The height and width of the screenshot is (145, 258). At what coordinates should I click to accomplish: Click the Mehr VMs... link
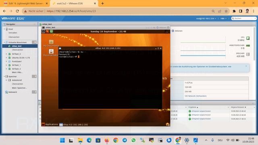pos(17,72)
